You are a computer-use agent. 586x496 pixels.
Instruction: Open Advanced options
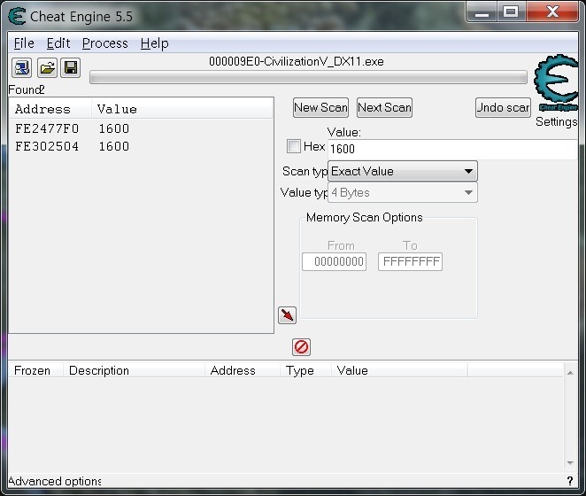[x=55, y=481]
